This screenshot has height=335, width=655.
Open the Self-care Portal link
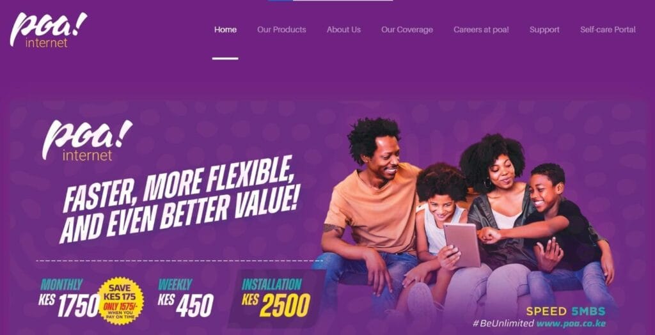coord(608,29)
